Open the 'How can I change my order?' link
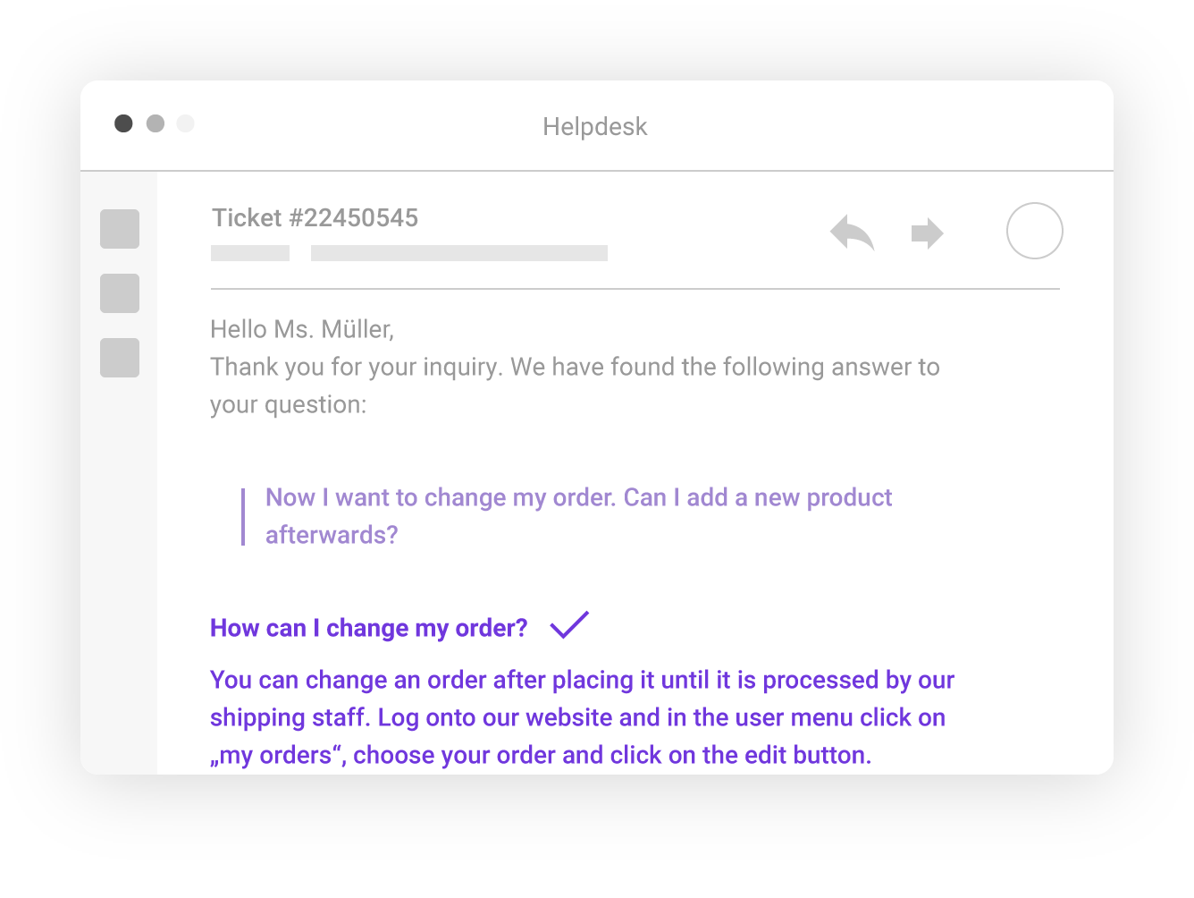Image resolution: width=1194 pixels, height=898 pixels. (x=369, y=628)
